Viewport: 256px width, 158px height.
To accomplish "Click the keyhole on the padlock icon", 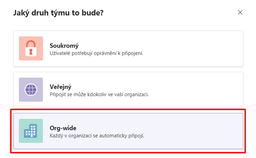I will click(x=31, y=52).
